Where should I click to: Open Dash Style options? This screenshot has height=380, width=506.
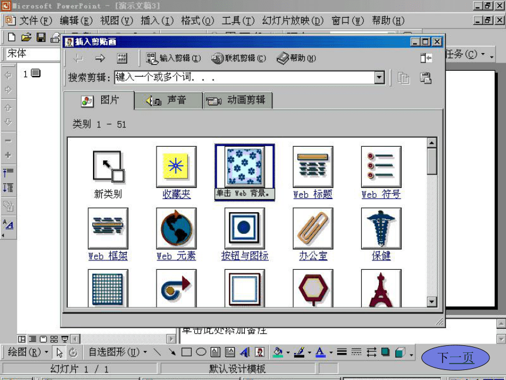[357, 352]
